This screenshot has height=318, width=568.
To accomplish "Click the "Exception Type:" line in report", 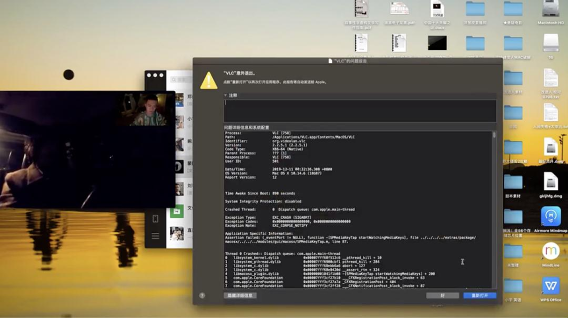I will (x=268, y=218).
